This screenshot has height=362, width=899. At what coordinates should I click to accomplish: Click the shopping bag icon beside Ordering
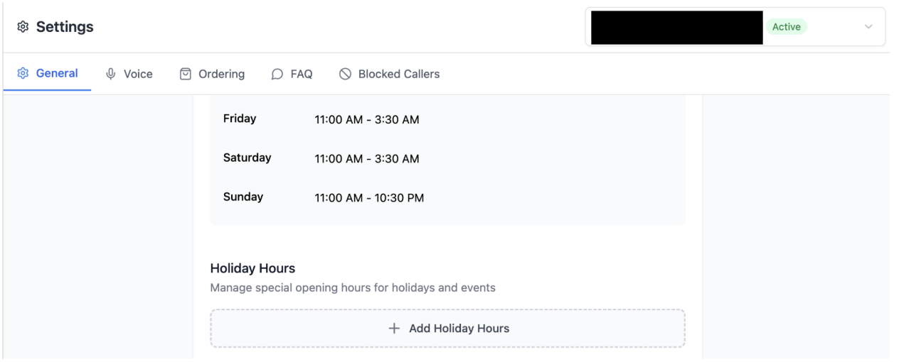(186, 74)
